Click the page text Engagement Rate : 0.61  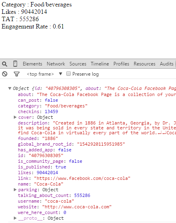[x=33, y=26]
